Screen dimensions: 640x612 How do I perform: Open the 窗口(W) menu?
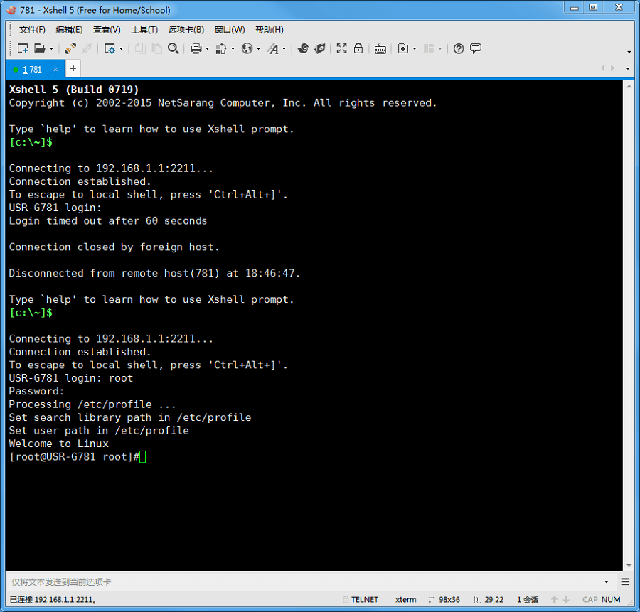tap(230, 29)
